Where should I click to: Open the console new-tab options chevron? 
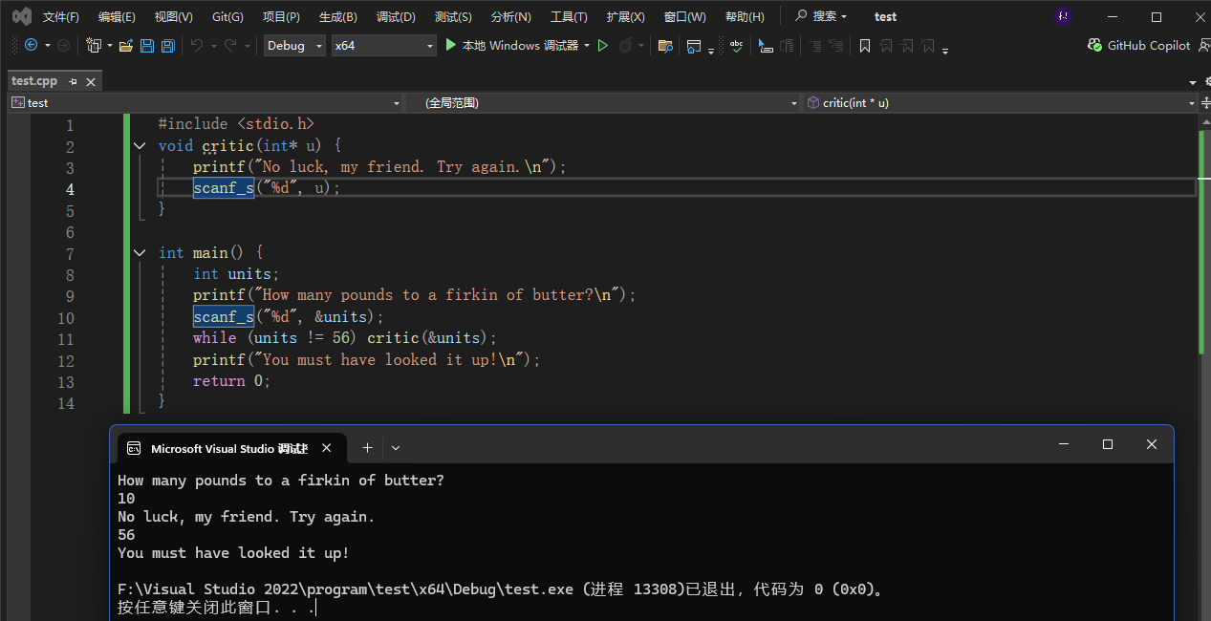pos(396,447)
